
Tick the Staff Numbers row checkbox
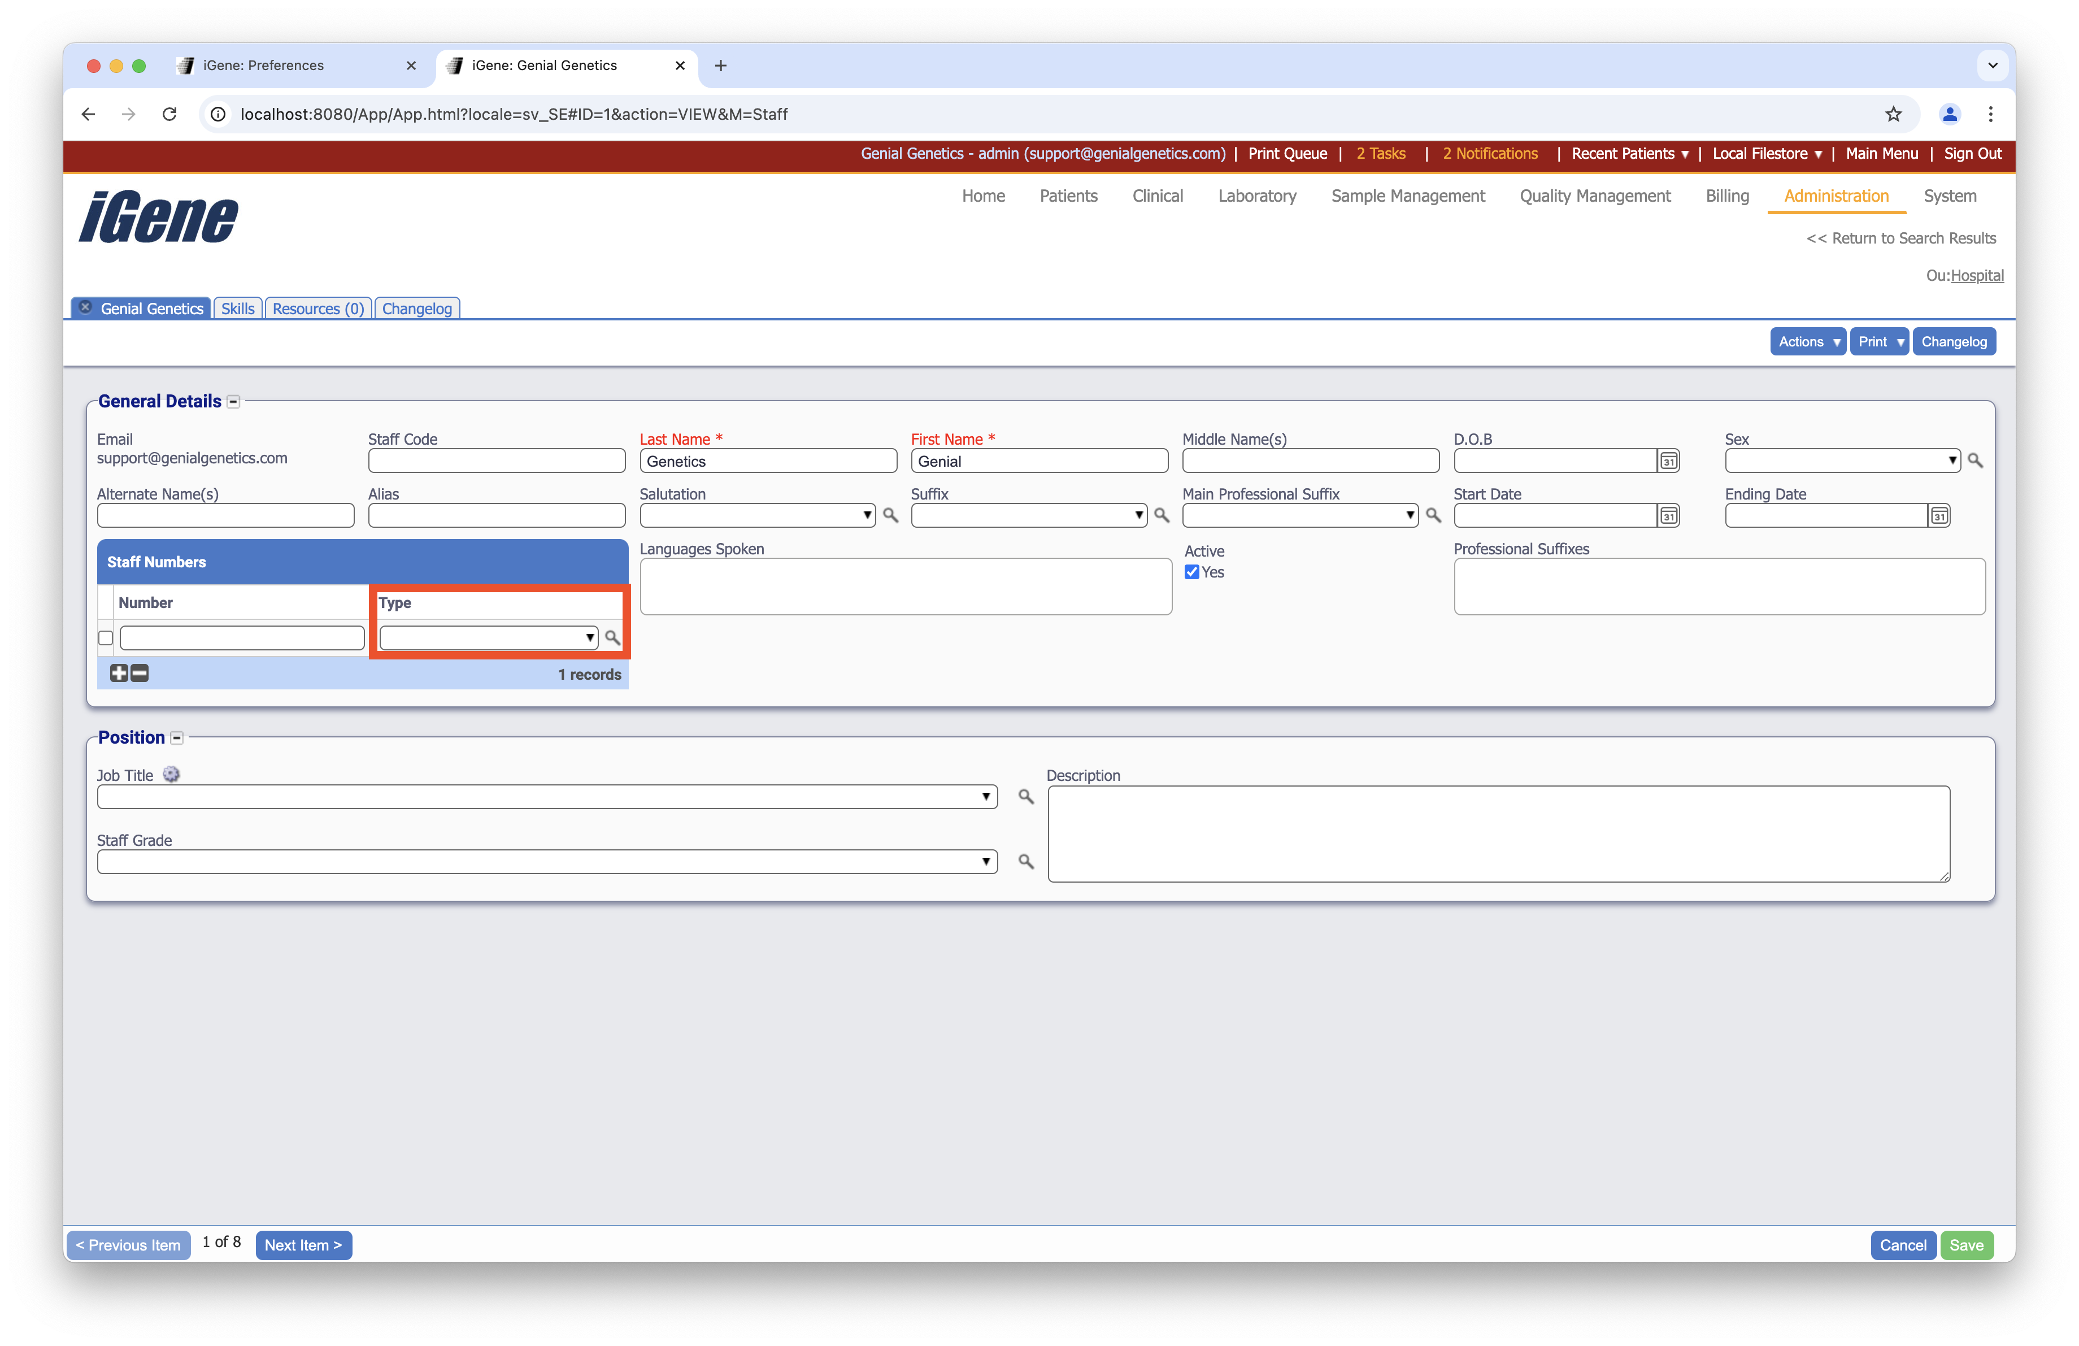(x=106, y=639)
